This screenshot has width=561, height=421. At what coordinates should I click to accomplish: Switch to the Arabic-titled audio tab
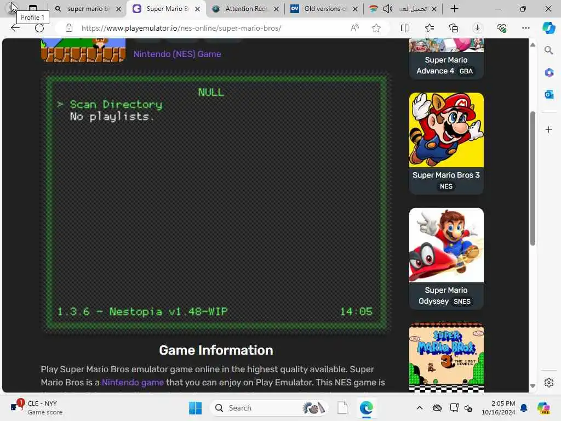[x=403, y=9]
